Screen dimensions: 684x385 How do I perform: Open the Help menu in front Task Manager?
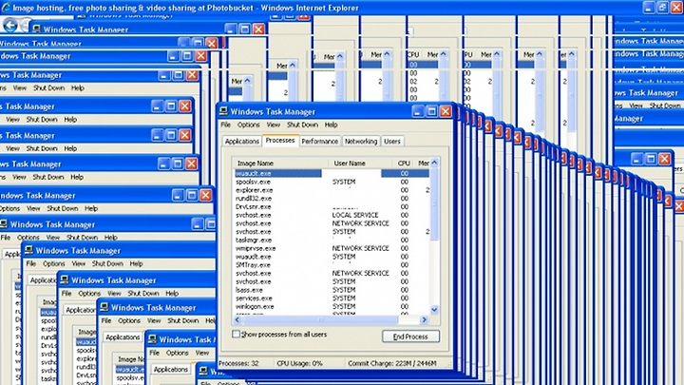332,125
